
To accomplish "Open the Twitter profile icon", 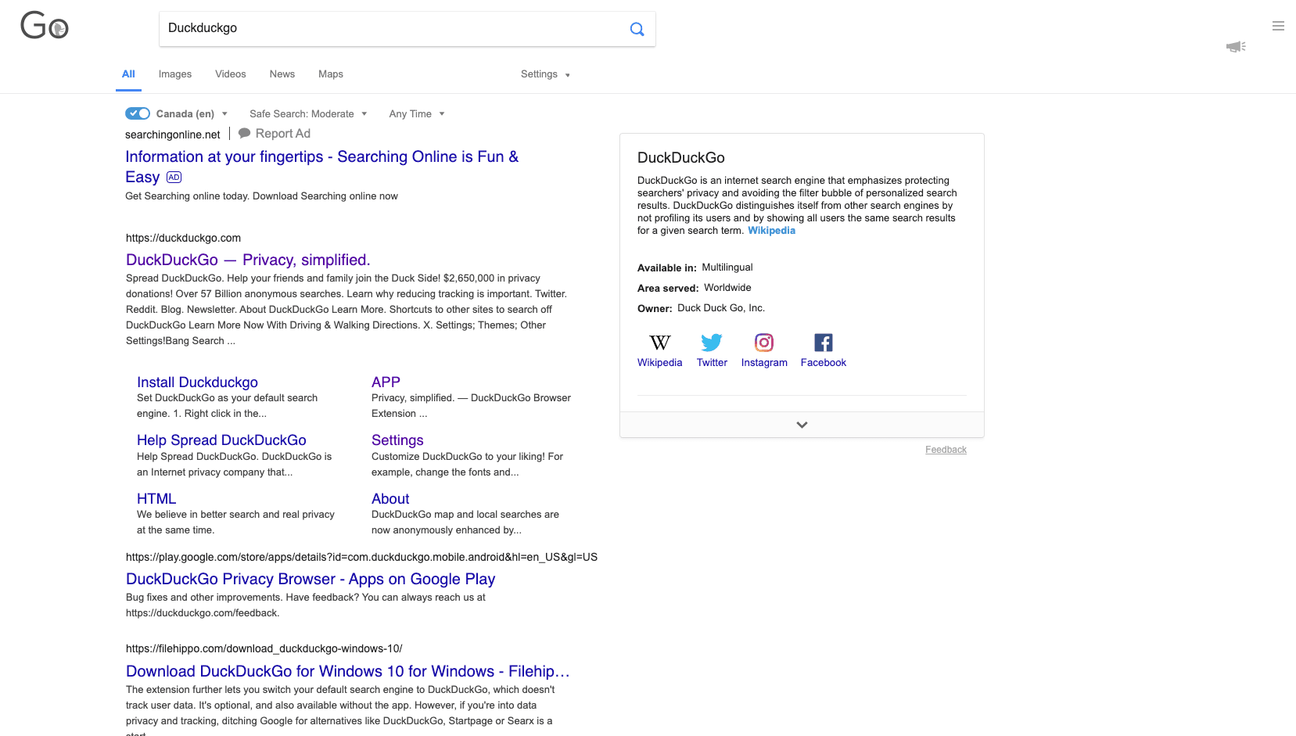I will point(712,343).
